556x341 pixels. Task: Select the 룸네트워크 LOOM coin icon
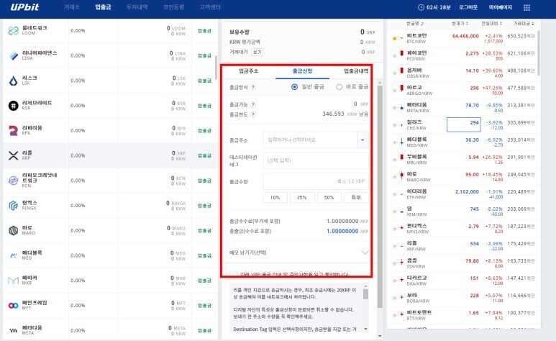[x=13, y=30]
